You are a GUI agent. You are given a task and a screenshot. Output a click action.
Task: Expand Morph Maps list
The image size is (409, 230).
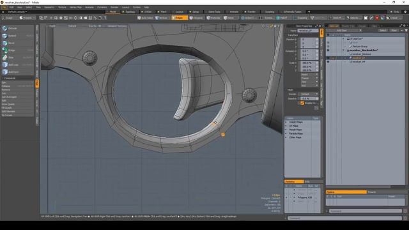tap(286, 130)
